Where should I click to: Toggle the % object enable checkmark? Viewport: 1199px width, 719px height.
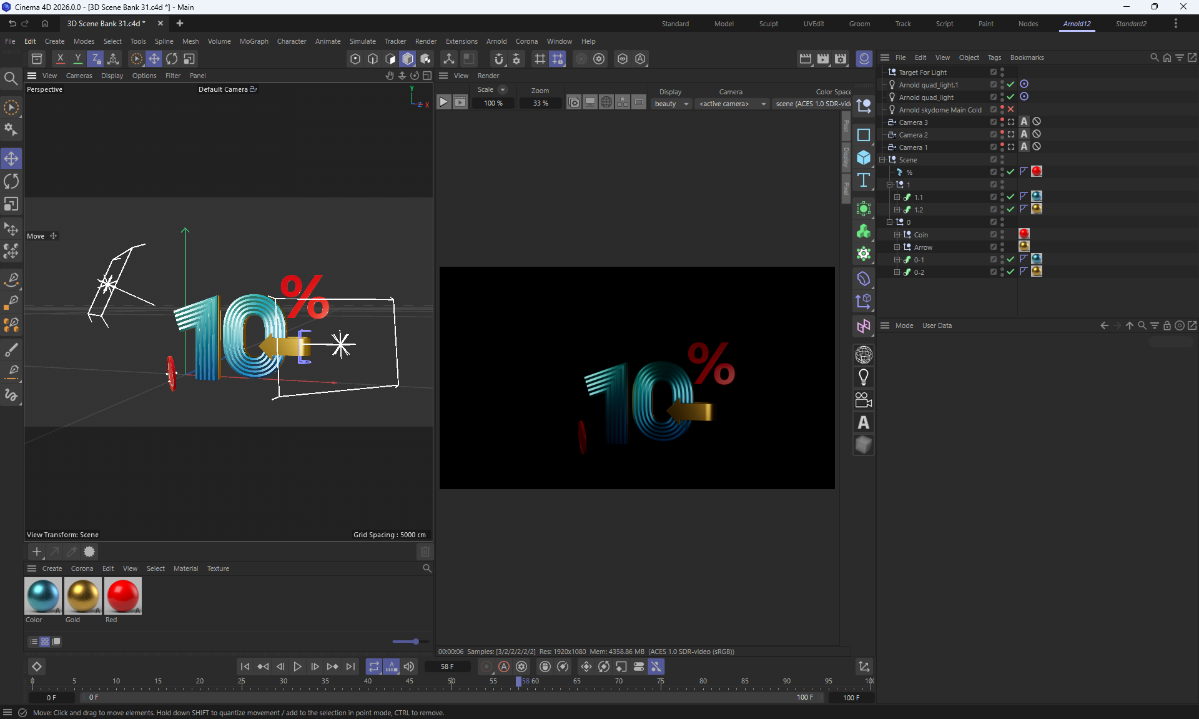[x=1011, y=172]
